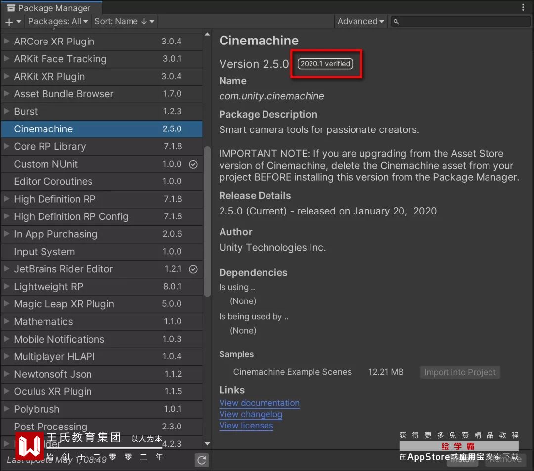Expand the ARKit Face Tracking entry
The height and width of the screenshot is (471, 534).
(6, 58)
